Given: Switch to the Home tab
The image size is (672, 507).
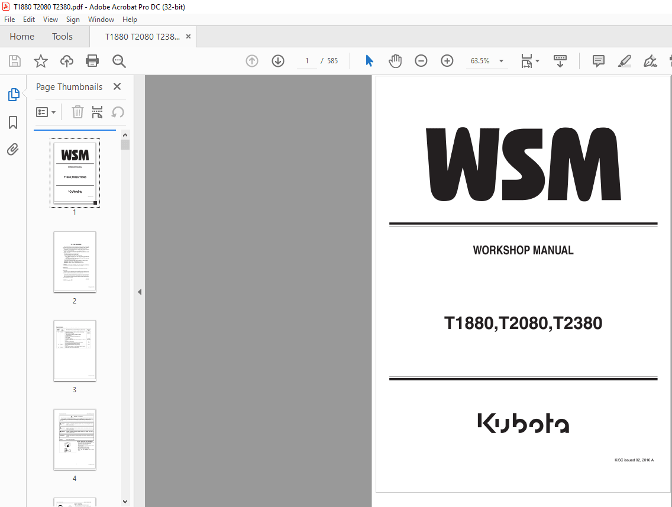Looking at the screenshot, I should [x=22, y=36].
